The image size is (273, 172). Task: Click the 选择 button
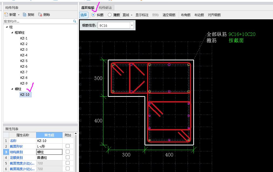click(84, 15)
